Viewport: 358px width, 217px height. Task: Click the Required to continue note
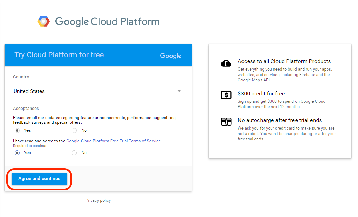point(30,146)
